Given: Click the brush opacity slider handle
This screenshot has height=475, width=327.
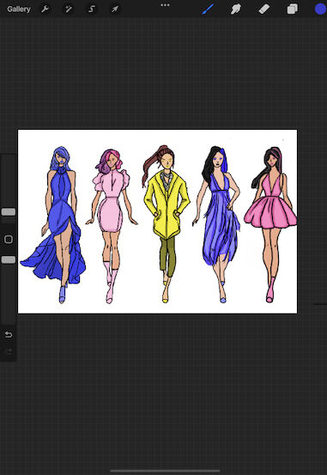Looking at the screenshot, I should click(x=9, y=259).
